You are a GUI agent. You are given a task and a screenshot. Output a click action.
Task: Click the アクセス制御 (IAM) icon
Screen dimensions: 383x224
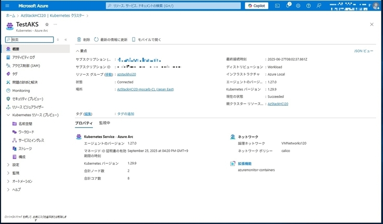[8, 66]
